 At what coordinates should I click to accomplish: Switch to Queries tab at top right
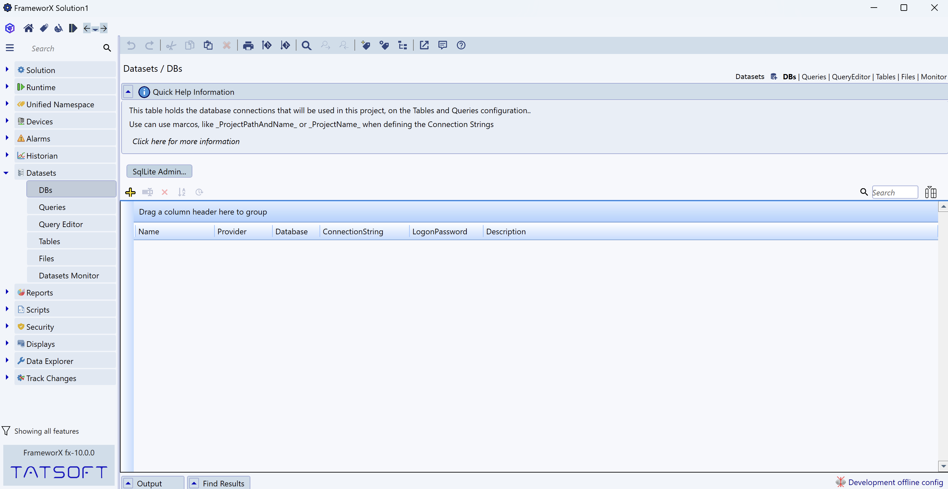pyautogui.click(x=814, y=76)
